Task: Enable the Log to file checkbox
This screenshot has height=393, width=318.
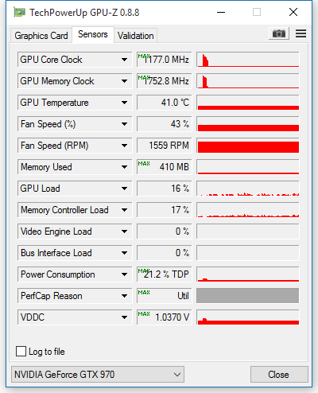Action: tap(21, 352)
